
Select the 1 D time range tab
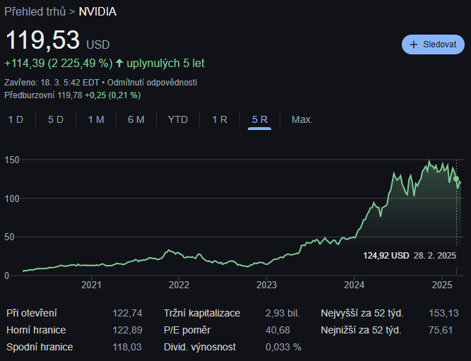click(16, 119)
